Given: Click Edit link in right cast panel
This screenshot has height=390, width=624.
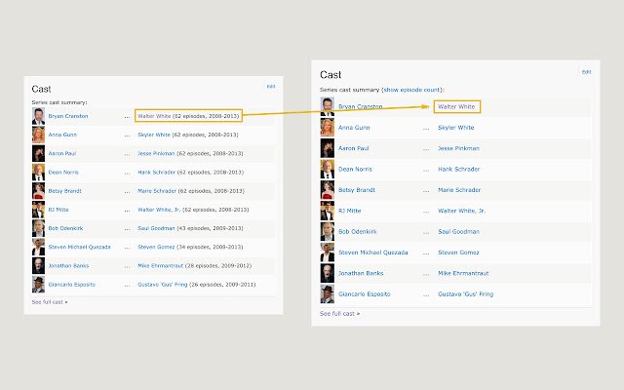Looking at the screenshot, I should pyautogui.click(x=587, y=72).
